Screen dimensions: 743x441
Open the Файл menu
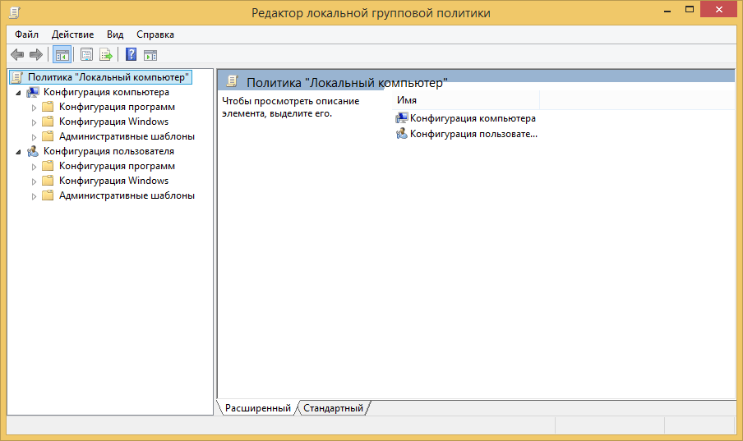(26, 34)
